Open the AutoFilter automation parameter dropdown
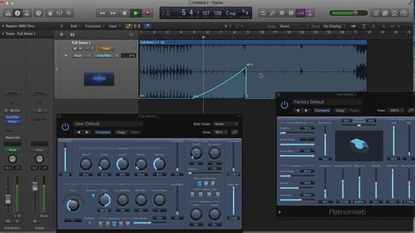Screen dimensions: 415x233 106,56
